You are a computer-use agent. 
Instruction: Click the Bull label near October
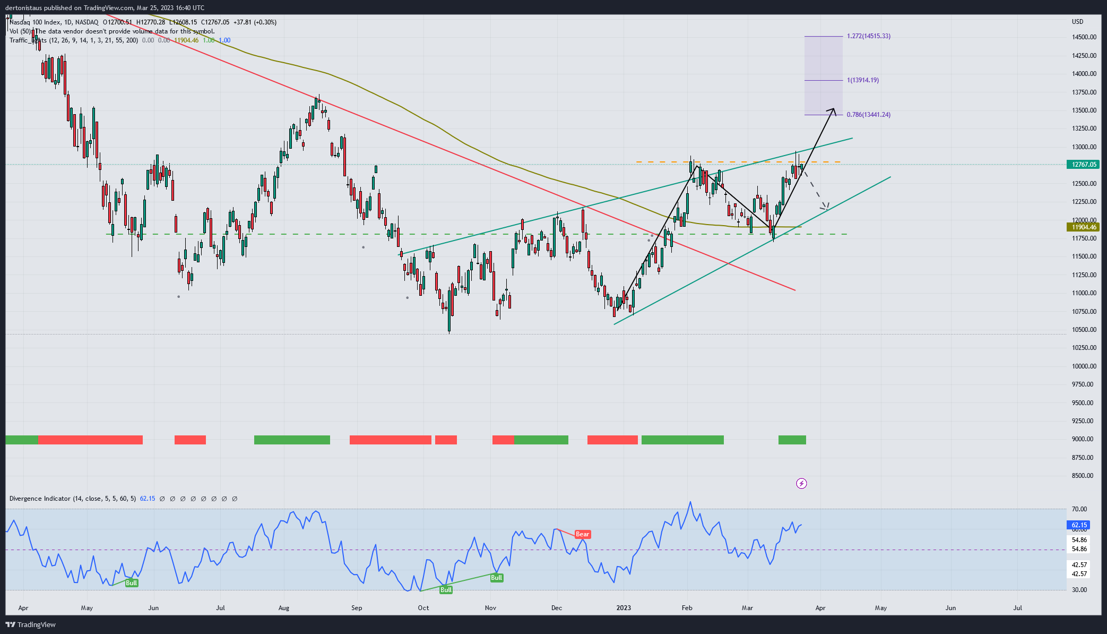click(x=446, y=590)
